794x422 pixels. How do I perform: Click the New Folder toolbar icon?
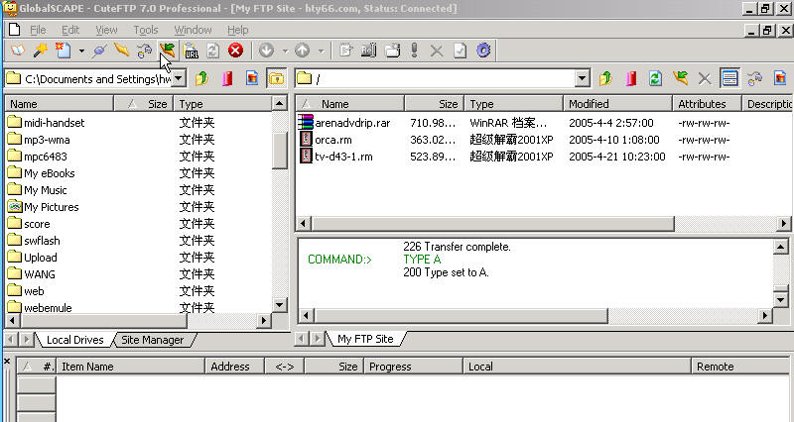[392, 51]
